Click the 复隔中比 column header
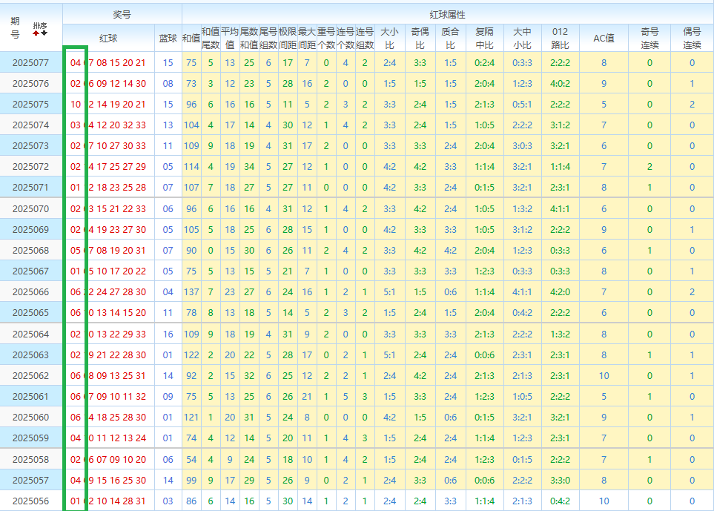Viewport: 714px width, 511px height. point(484,39)
